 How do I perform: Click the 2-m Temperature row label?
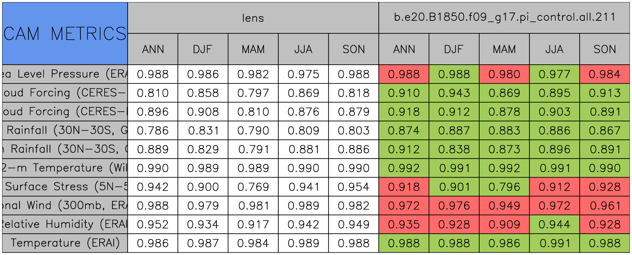65,168
